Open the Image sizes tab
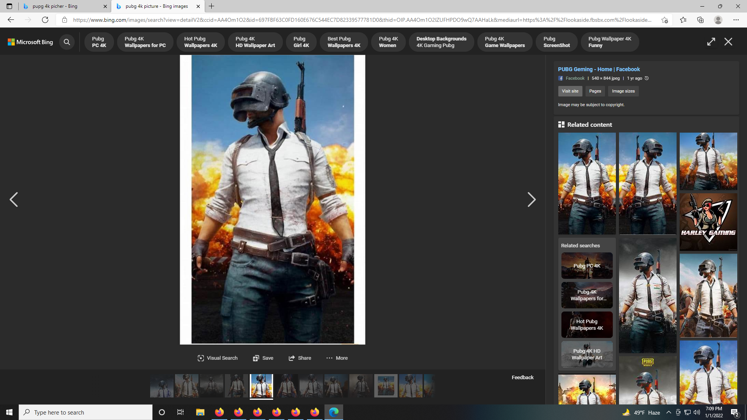The width and height of the screenshot is (747, 420). [623, 91]
